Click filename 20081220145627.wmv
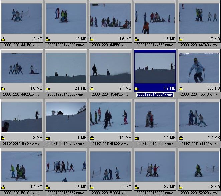Viewport: 221px width, 196px height. 21,144
